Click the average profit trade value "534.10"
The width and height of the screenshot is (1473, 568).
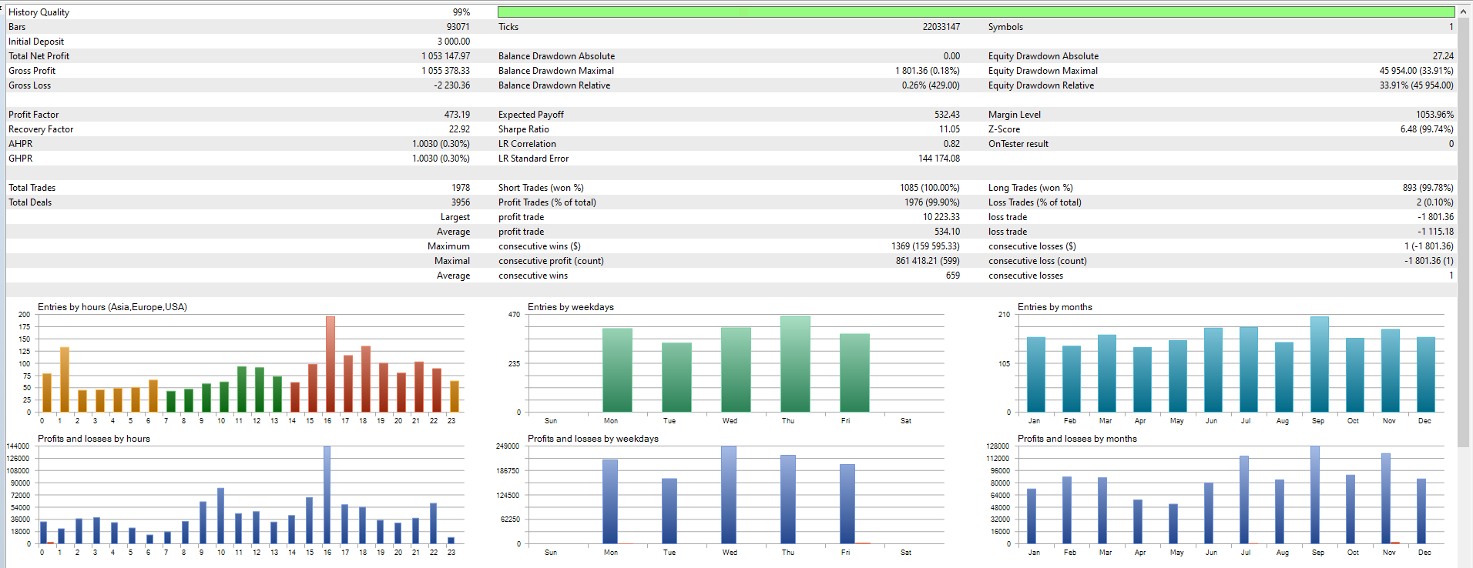tap(947, 232)
